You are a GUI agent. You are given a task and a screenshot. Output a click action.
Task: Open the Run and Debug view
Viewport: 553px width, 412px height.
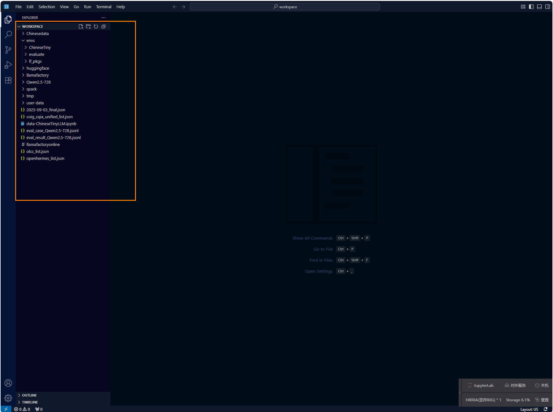[x=8, y=65]
